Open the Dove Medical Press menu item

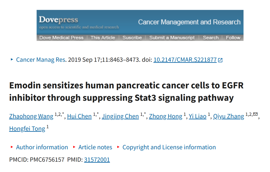(61, 38)
